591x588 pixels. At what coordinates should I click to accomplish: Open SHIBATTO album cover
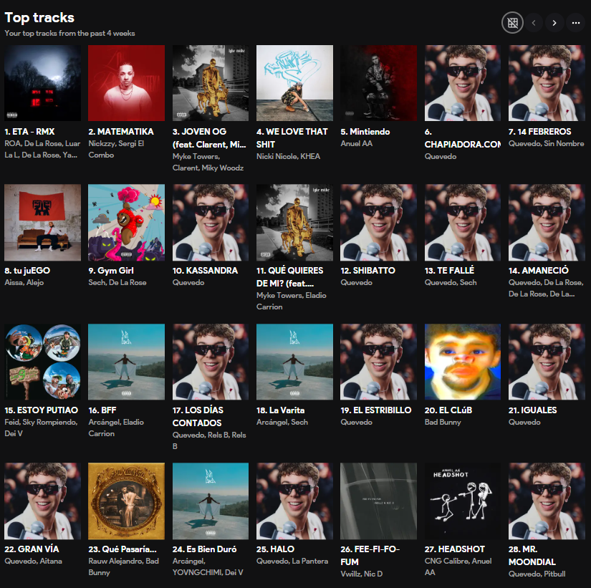pyautogui.click(x=378, y=223)
